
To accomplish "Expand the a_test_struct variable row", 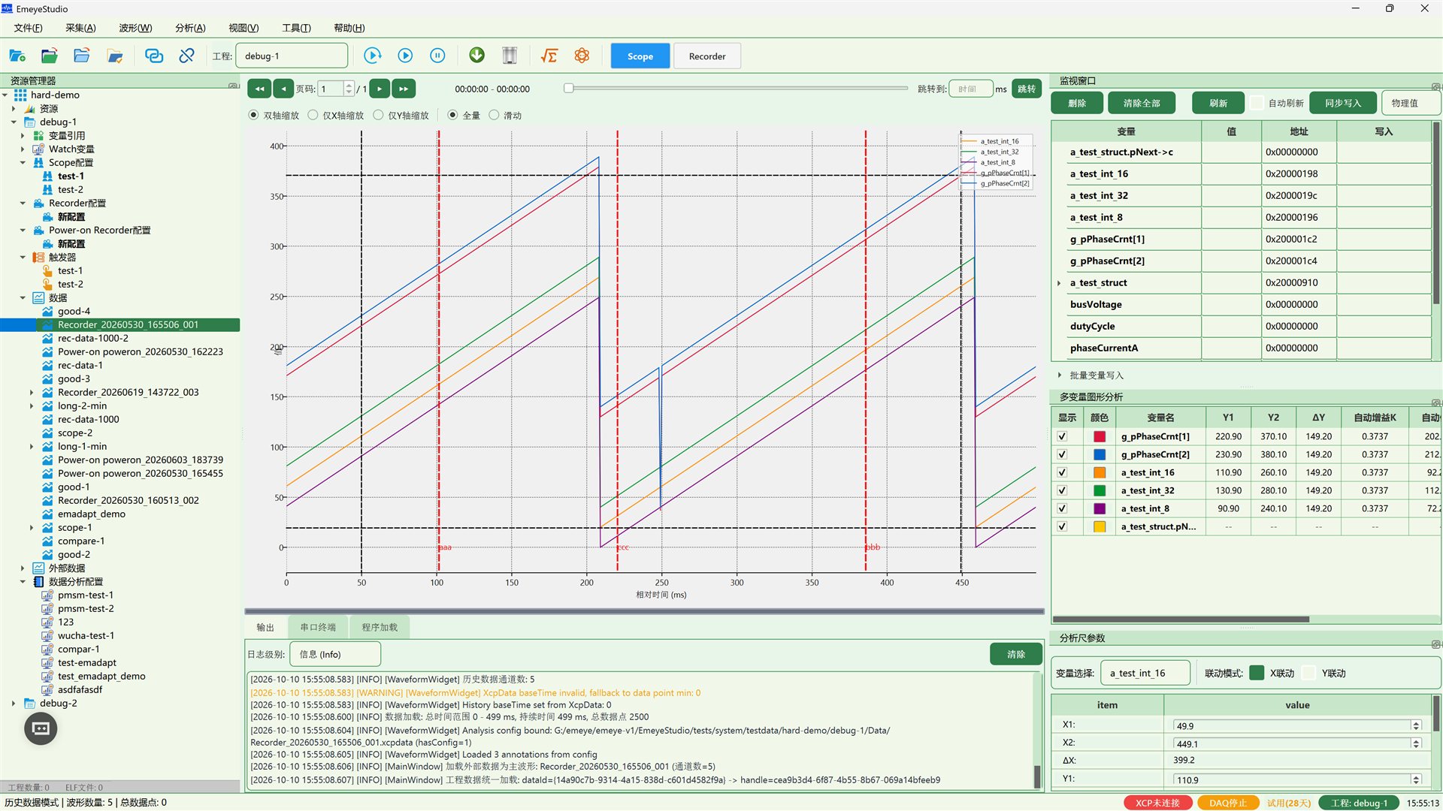I will click(1059, 283).
